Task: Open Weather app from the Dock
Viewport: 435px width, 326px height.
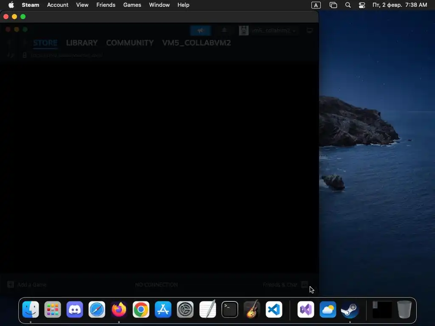Action: tap(328, 309)
